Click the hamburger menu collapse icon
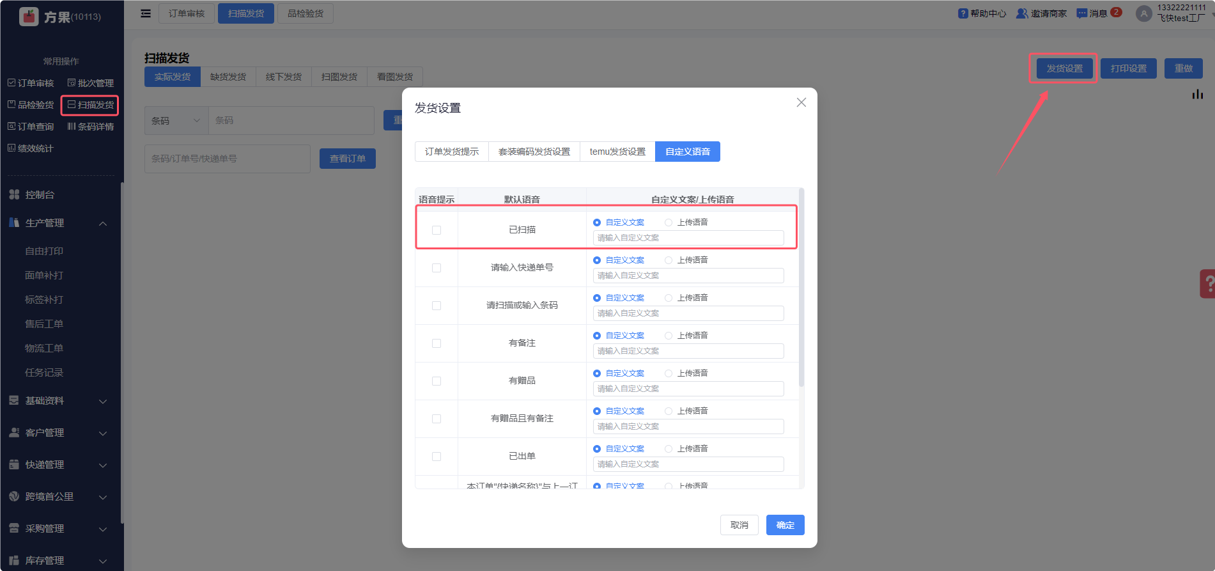 146,13
